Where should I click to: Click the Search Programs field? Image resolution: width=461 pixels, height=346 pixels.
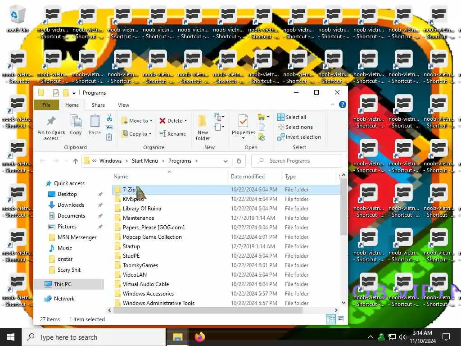point(297,161)
